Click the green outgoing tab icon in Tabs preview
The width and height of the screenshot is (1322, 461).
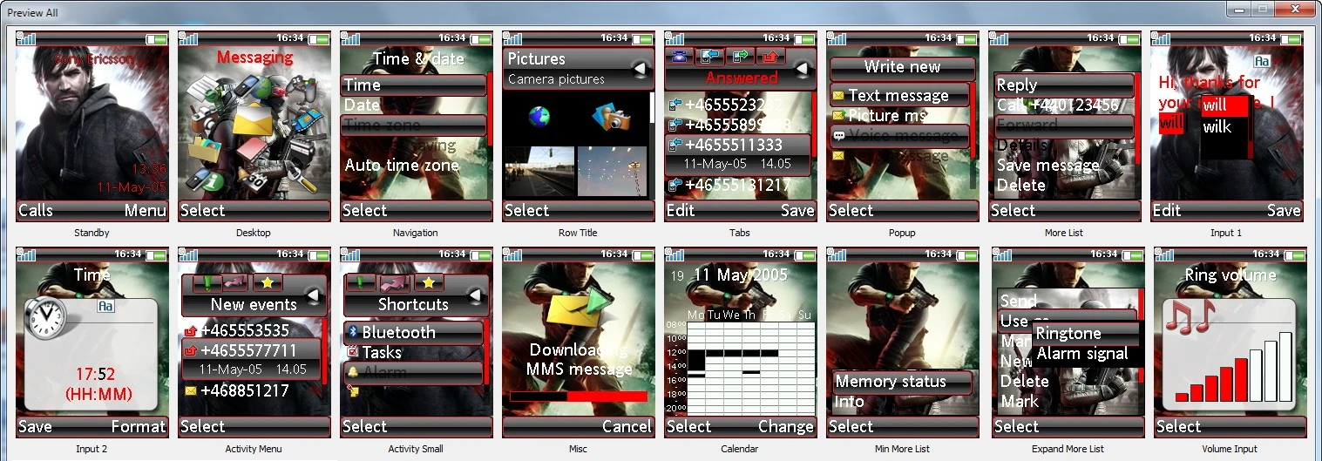(741, 57)
